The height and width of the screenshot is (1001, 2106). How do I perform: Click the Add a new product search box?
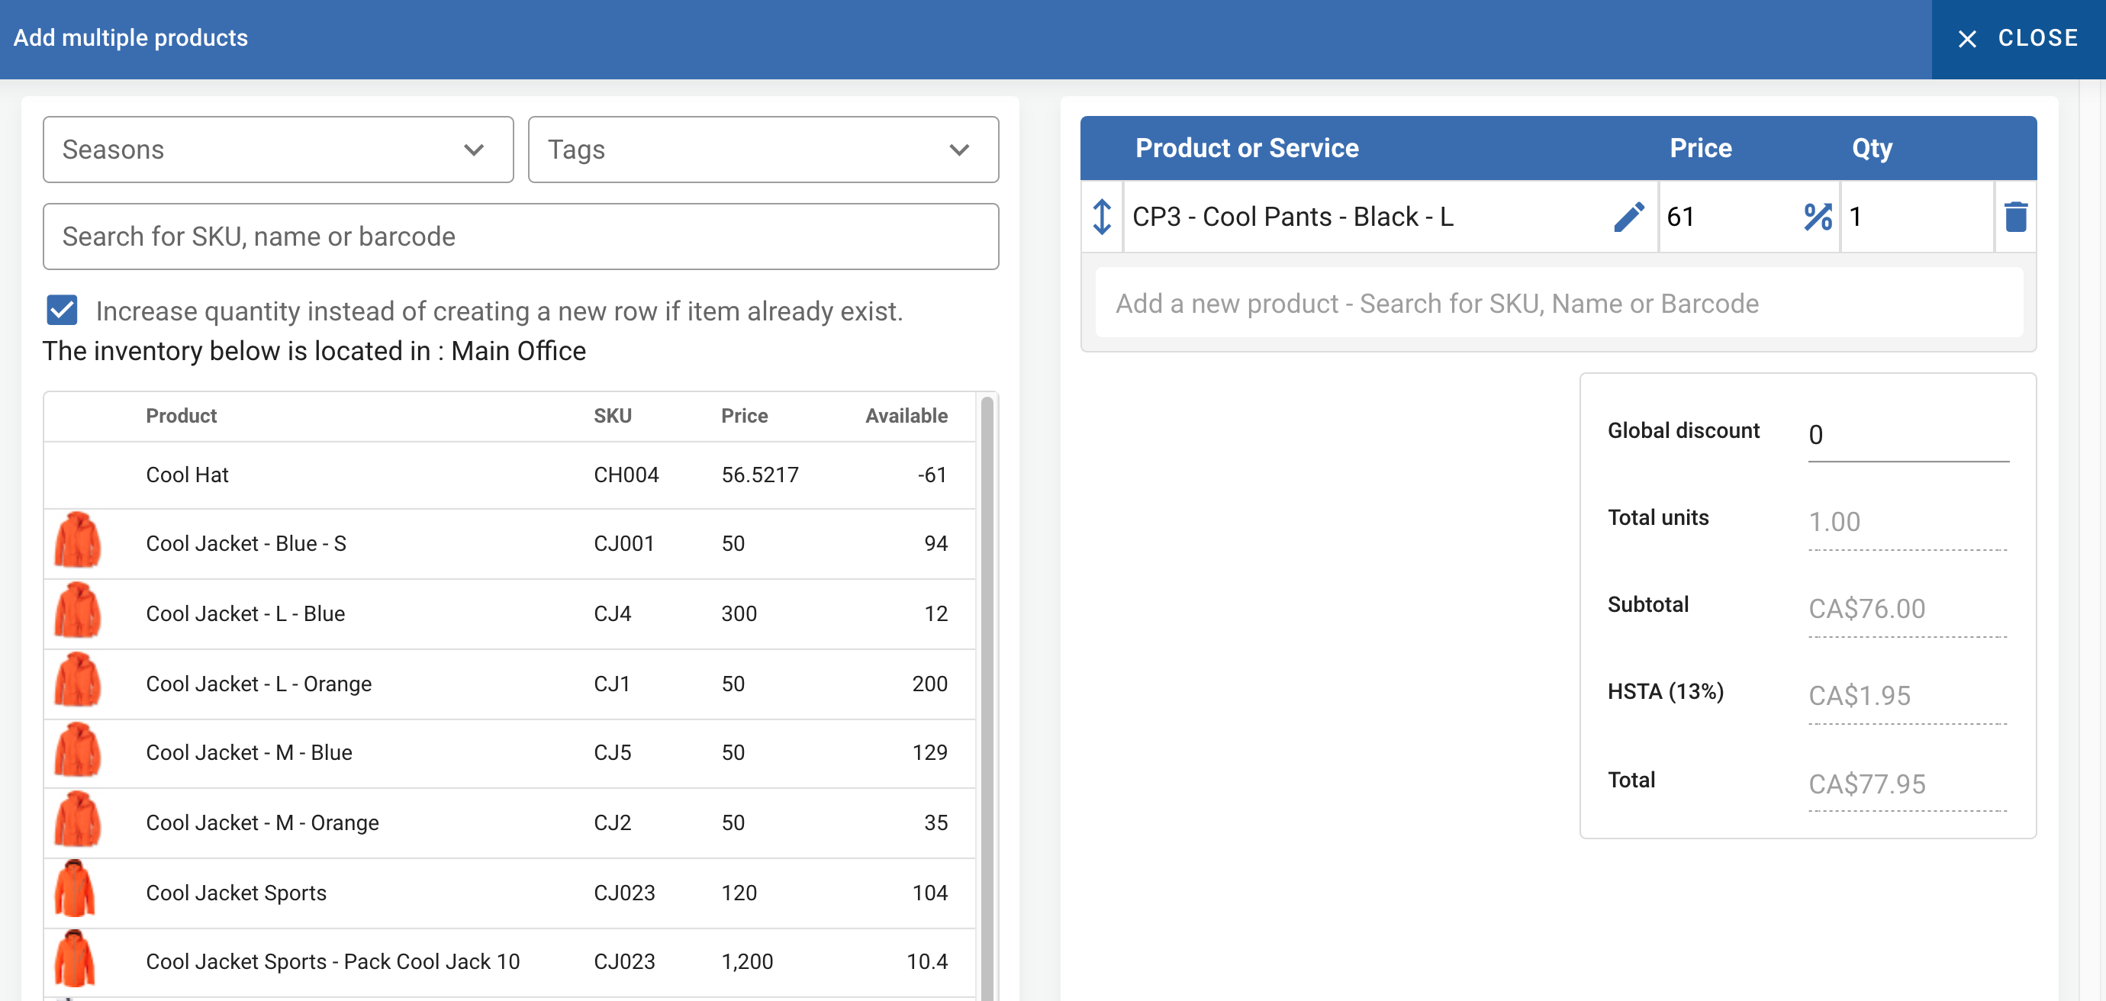[1558, 304]
